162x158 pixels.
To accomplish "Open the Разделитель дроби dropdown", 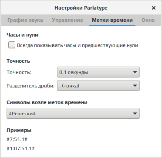I will (98, 86).
